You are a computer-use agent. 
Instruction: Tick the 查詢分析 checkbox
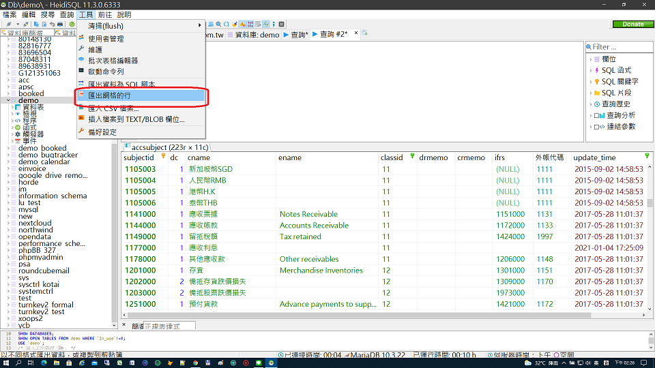coord(597,116)
